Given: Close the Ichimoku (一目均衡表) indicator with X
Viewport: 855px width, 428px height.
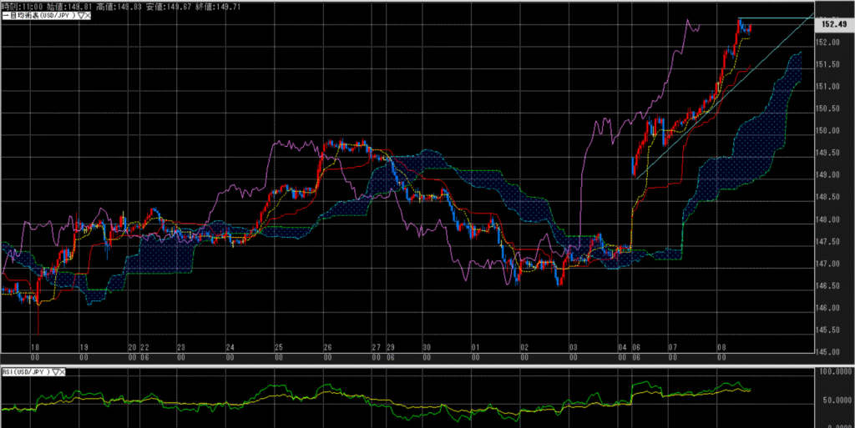Looking at the screenshot, I should [88, 16].
